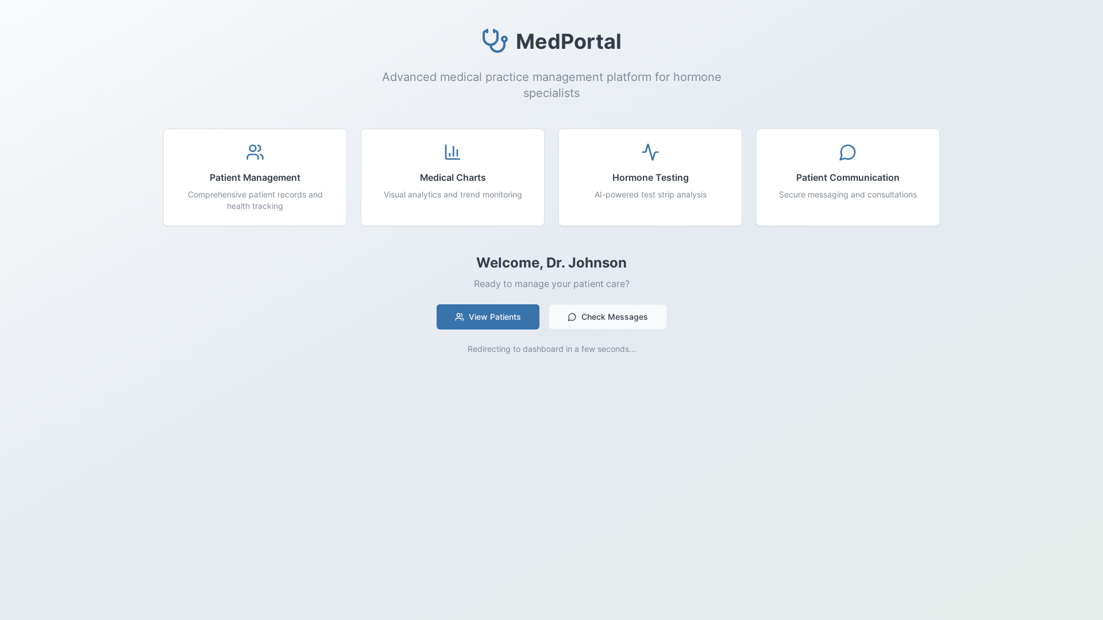Select the Hormone Testing card title
Screen dimensions: 1103x620
pos(650,177)
